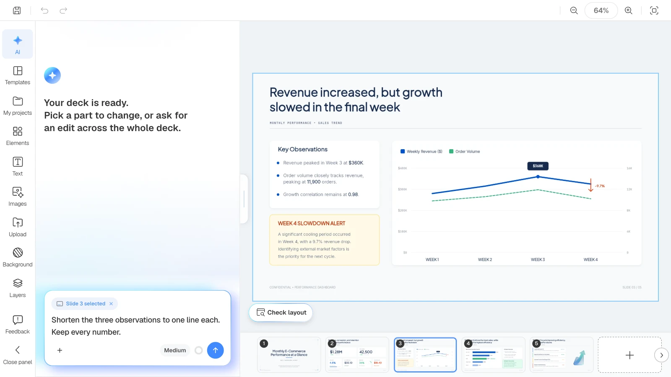Screen dimensions: 671x377
Task: Click the panel collapse handle on the divider
Action: [244, 199]
